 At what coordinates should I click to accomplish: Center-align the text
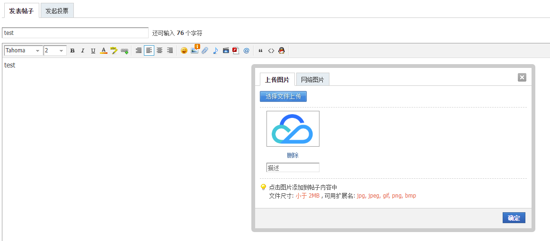[160, 50]
